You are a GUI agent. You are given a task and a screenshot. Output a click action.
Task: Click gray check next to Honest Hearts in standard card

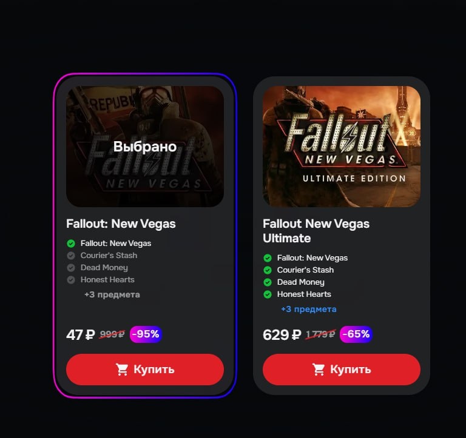tap(71, 280)
